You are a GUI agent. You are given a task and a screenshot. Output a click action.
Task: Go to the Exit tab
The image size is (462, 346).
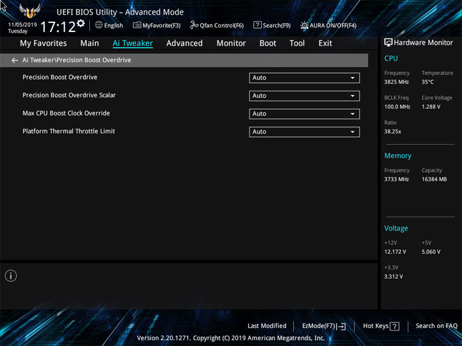click(325, 44)
